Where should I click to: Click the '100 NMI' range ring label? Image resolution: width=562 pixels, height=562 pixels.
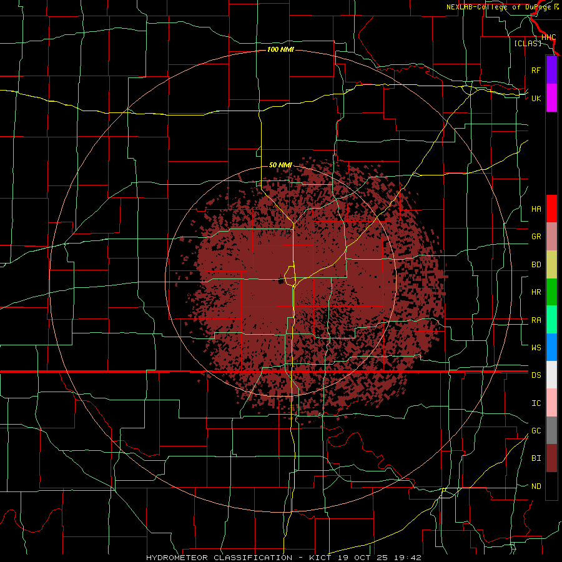[280, 49]
